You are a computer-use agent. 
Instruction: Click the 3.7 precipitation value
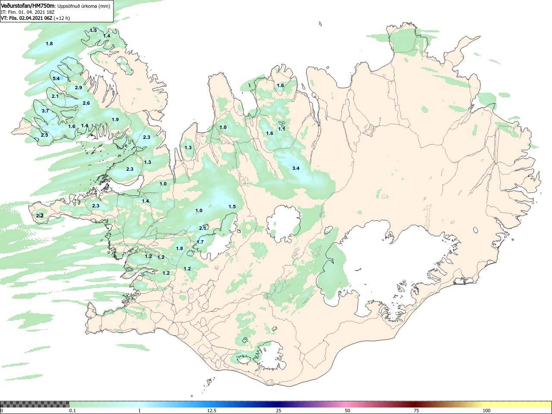(45, 111)
